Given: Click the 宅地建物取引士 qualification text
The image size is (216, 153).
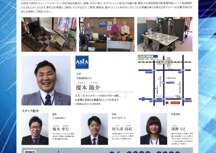Looking at the screenshot, I should coord(84,78).
